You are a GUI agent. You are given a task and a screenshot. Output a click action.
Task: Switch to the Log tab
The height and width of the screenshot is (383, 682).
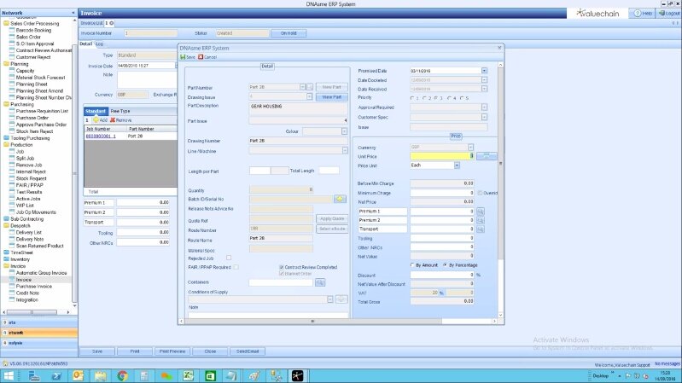pos(99,44)
